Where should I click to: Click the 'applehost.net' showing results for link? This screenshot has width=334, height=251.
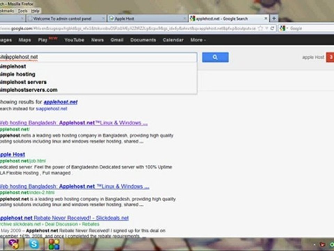[61, 102]
